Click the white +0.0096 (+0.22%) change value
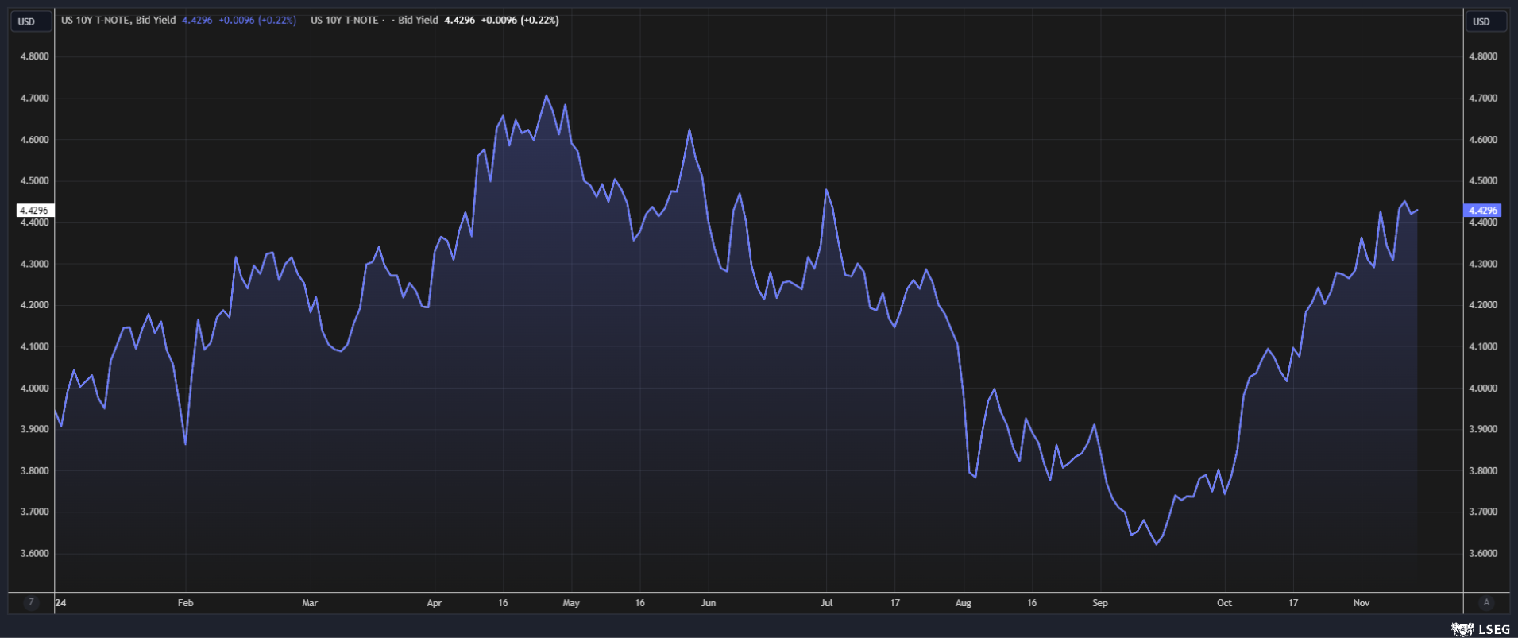Viewport: 1518px width, 638px height. point(520,21)
